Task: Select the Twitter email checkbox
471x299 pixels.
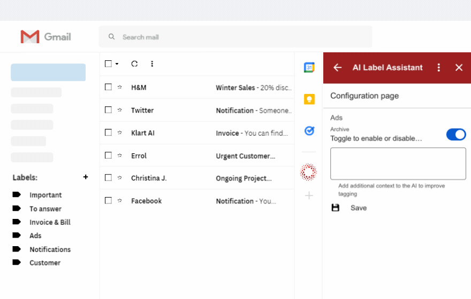Action: pyautogui.click(x=108, y=109)
